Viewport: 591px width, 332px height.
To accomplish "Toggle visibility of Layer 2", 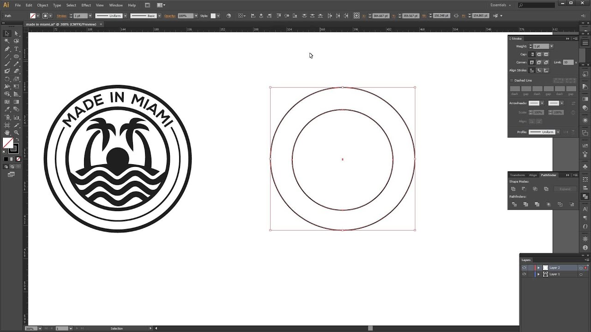I will 524,267.
